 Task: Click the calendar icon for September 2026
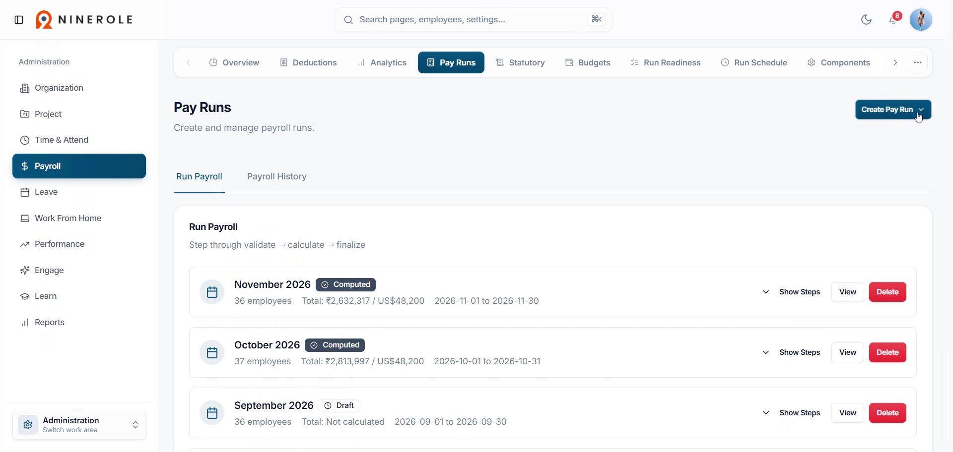tap(212, 413)
